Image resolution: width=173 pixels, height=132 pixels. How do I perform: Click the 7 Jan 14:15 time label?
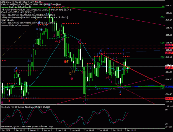[x=75, y=130]
